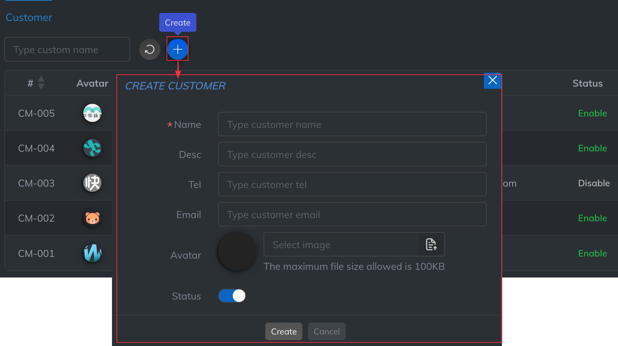Viewport: 618px width, 346px height.
Task: Click the CM-003 customer avatar
Action: (92, 183)
